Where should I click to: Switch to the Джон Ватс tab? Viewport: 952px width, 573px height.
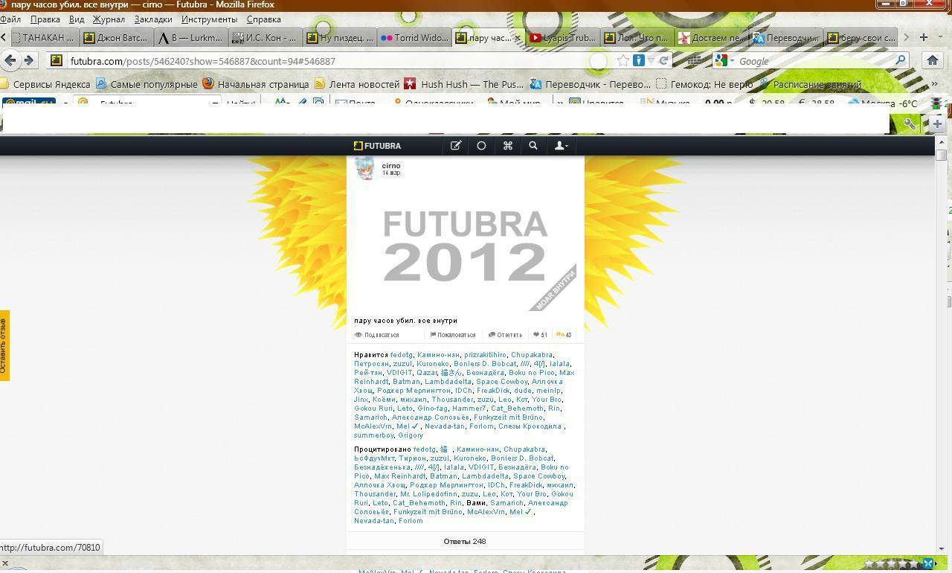coord(117,37)
